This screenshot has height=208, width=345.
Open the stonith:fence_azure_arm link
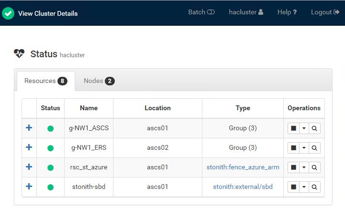[243, 167]
